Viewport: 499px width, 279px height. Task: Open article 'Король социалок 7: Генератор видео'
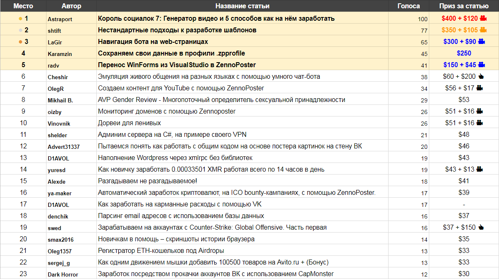(x=216, y=19)
